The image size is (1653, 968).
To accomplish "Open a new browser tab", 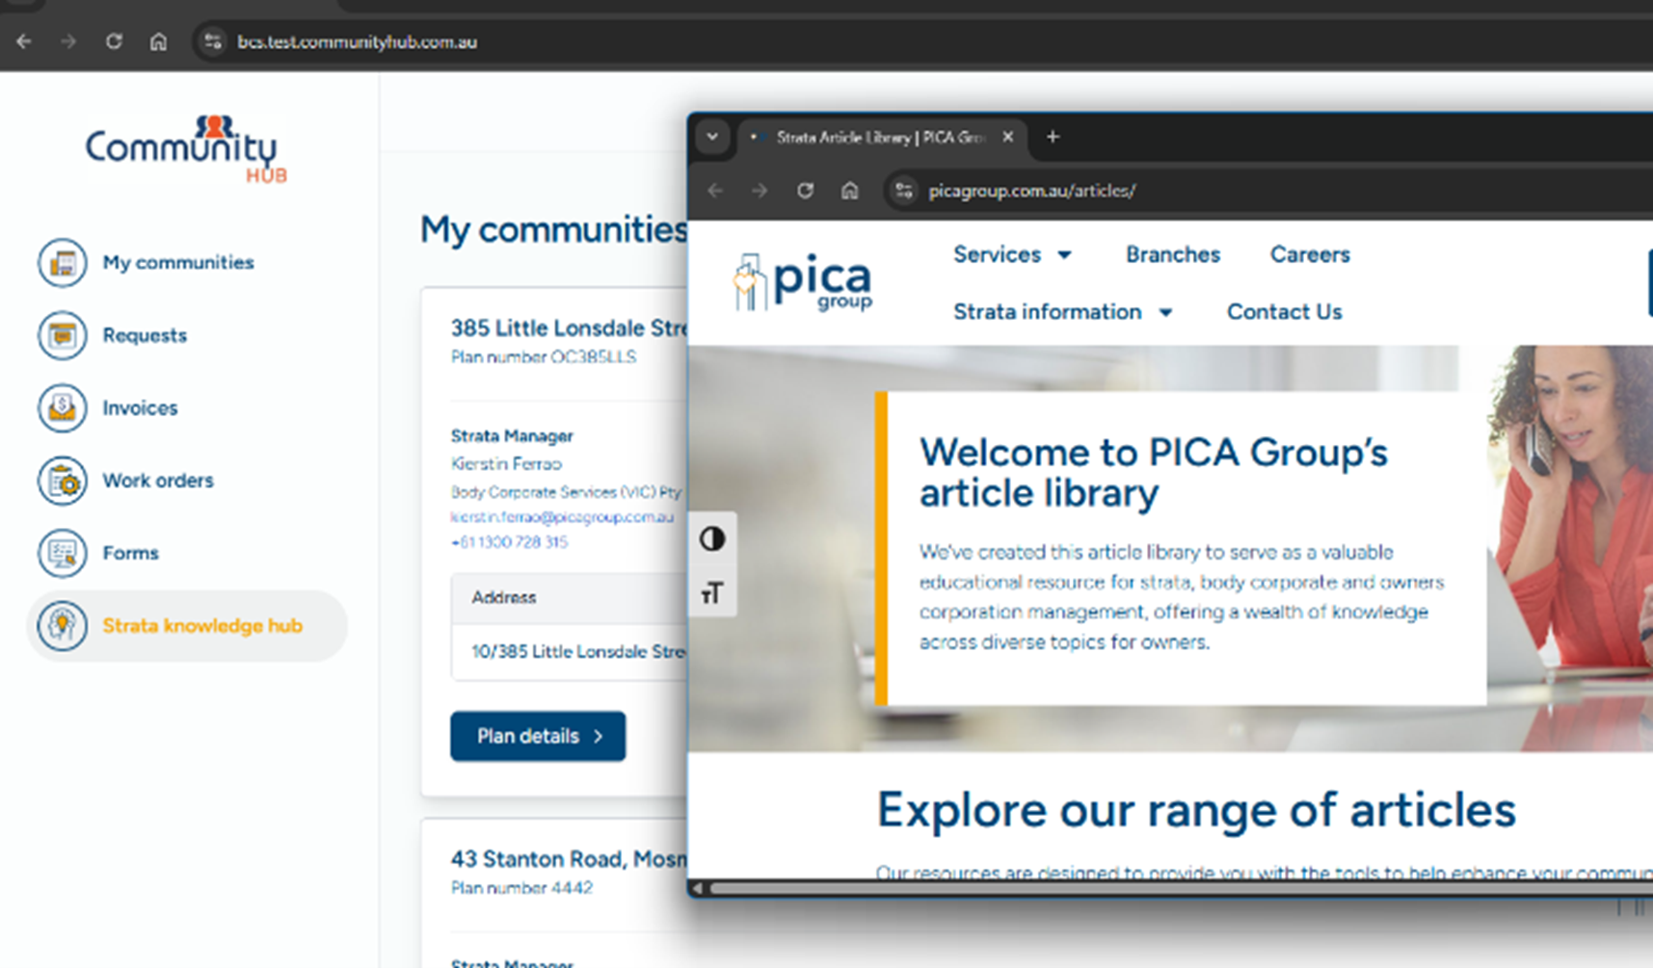I will tap(1053, 137).
